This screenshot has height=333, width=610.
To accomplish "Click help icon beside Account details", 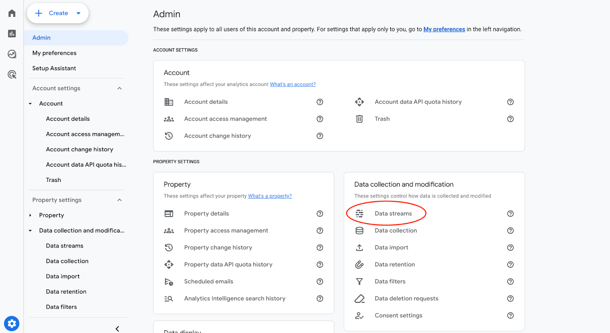I will point(319,102).
